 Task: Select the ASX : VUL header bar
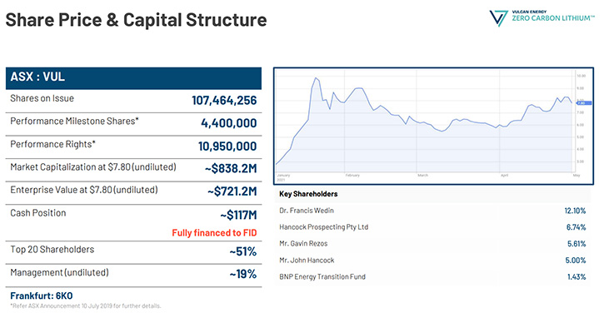[x=133, y=78]
